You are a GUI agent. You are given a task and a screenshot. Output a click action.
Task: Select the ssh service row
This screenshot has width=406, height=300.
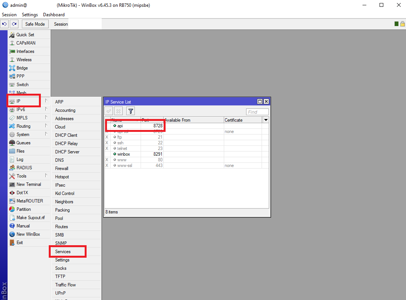tap(187, 142)
